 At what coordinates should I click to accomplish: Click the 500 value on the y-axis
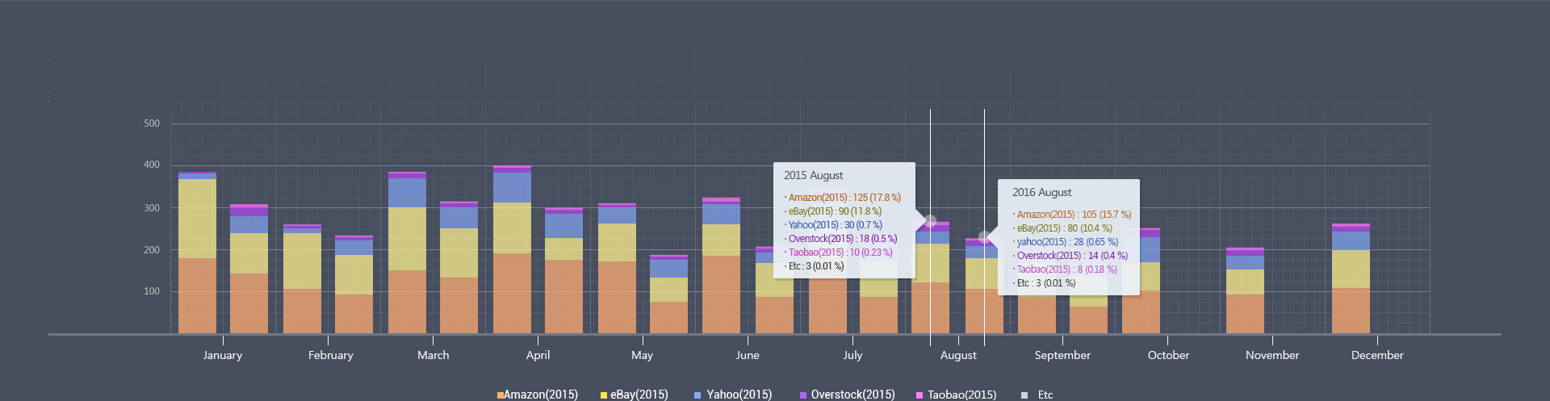tap(152, 123)
